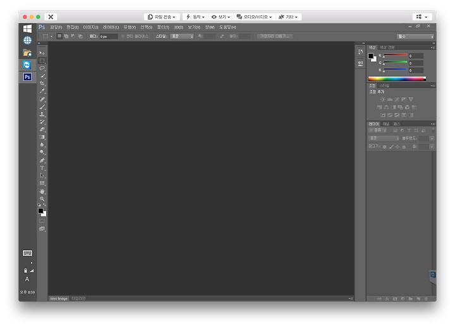
Task: Open the 3D menu
Action: pyautogui.click(x=178, y=27)
